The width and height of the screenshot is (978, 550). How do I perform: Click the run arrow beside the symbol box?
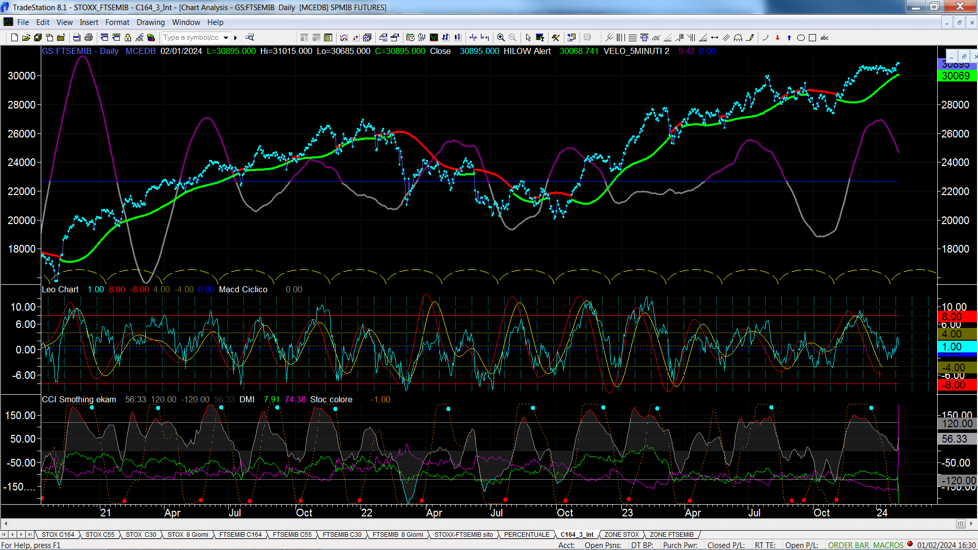click(235, 37)
